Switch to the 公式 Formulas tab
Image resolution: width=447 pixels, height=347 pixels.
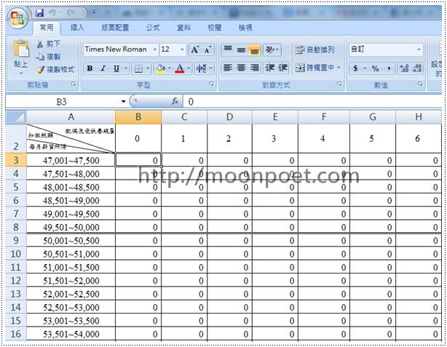[x=153, y=28]
